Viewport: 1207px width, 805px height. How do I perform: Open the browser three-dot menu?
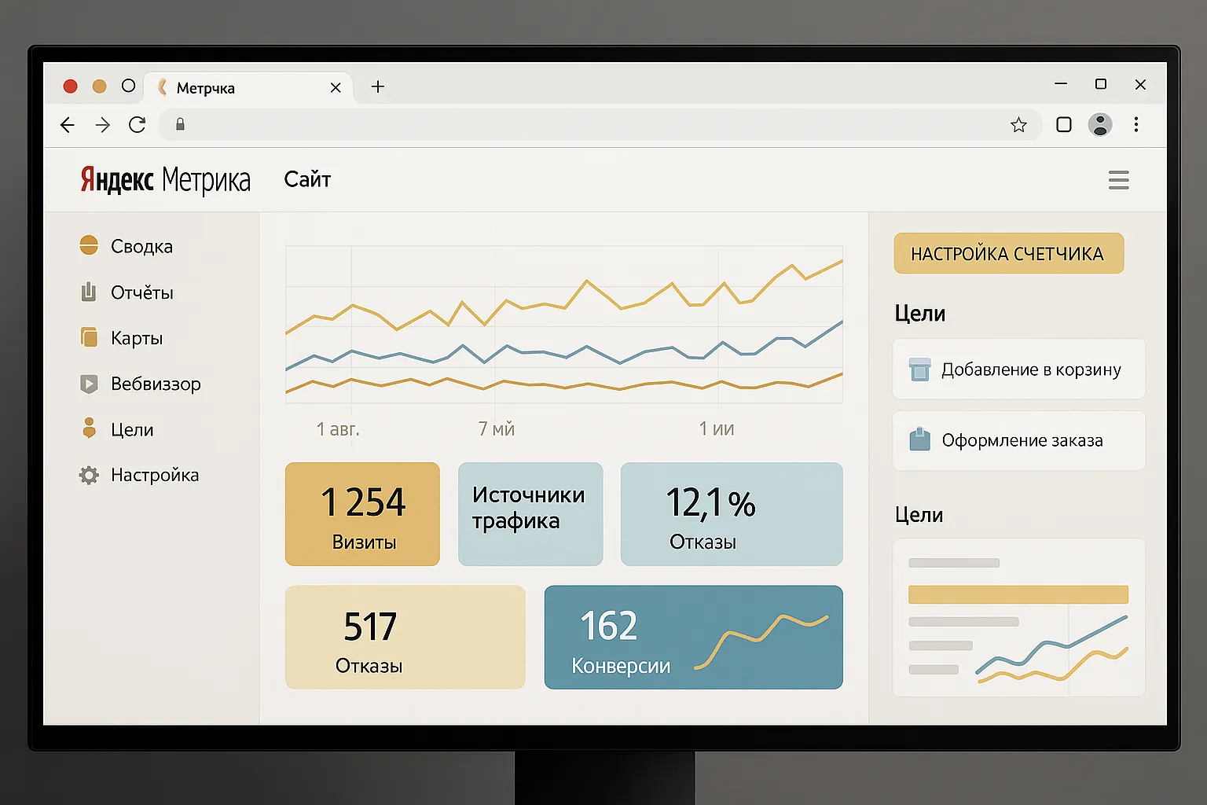[1136, 124]
